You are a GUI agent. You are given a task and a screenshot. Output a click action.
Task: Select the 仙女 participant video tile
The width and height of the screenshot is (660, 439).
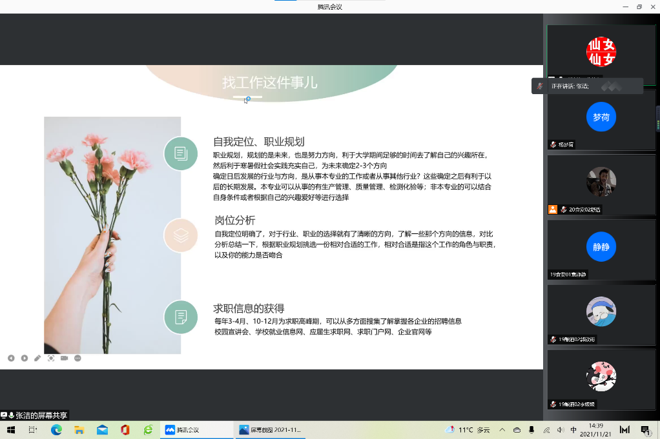click(601, 52)
